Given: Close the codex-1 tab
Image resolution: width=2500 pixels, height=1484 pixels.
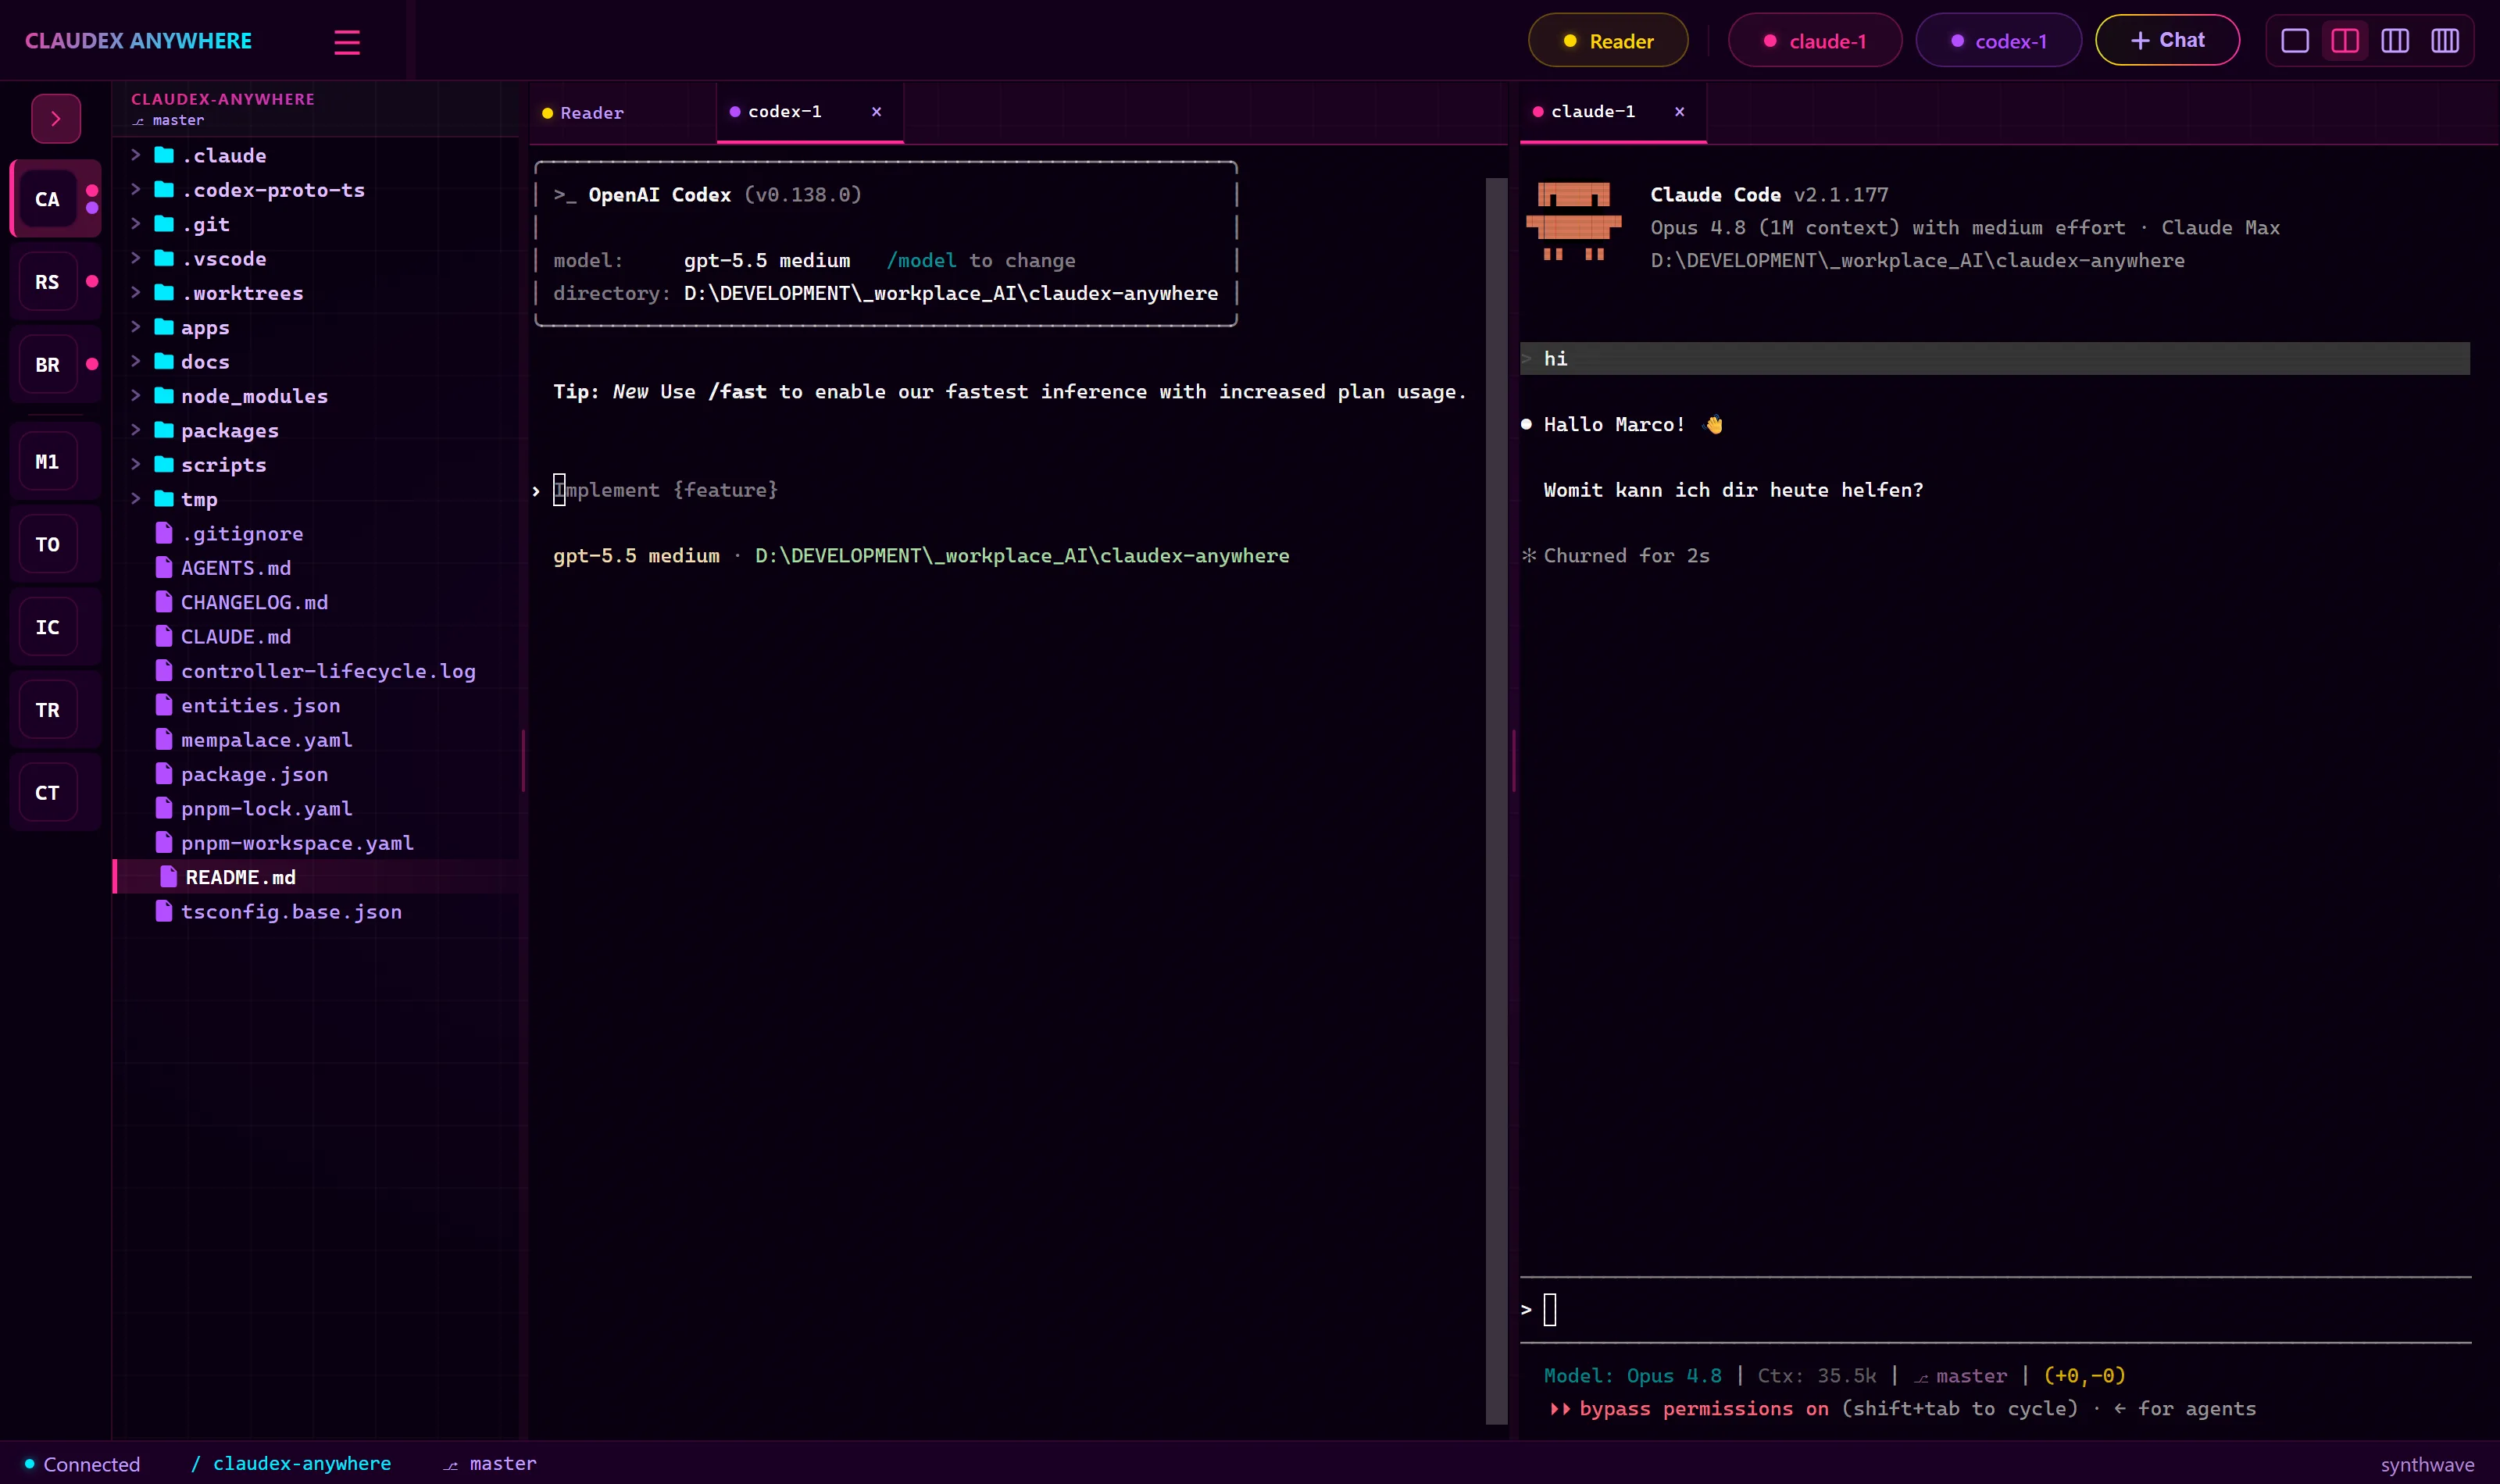Looking at the screenshot, I should tap(876, 112).
